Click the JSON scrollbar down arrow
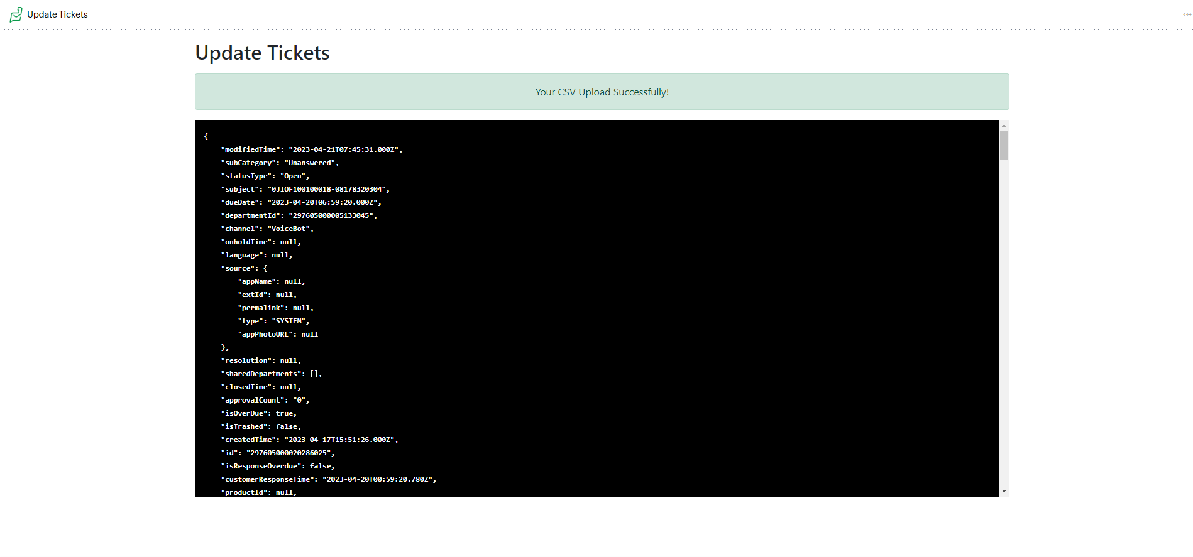 tap(1004, 491)
